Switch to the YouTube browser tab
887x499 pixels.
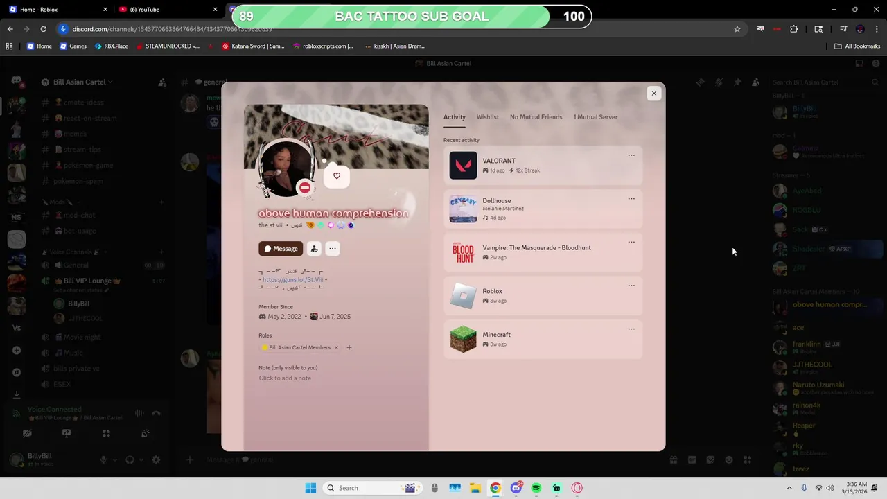click(x=166, y=9)
